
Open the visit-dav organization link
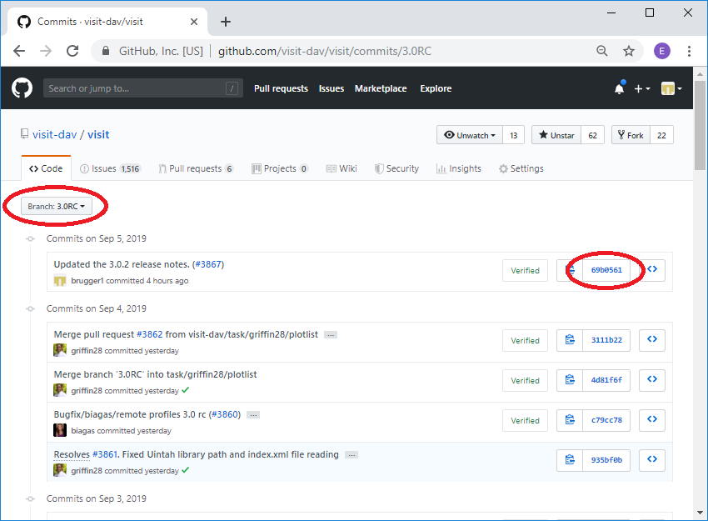[55, 135]
